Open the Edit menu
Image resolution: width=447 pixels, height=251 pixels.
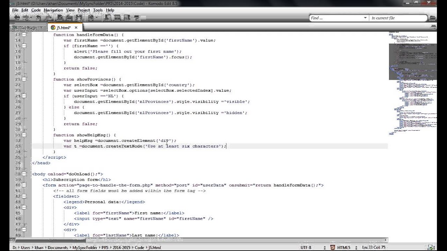pos(25,10)
